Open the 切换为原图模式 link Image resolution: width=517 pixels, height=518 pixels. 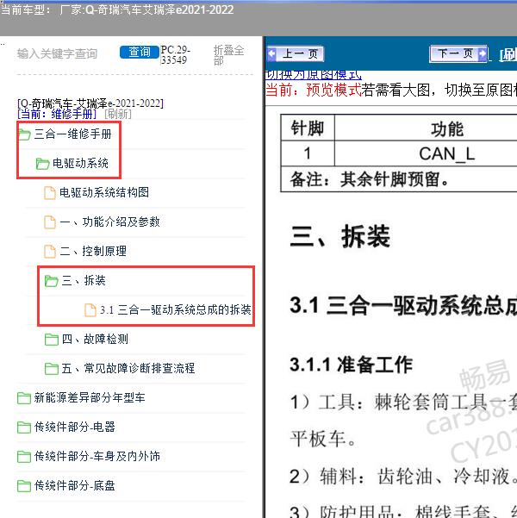(313, 75)
